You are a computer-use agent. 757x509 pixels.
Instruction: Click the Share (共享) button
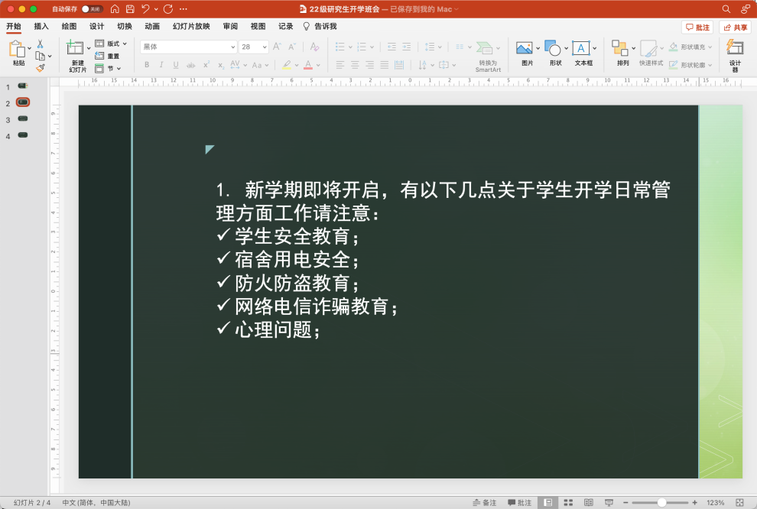(735, 27)
